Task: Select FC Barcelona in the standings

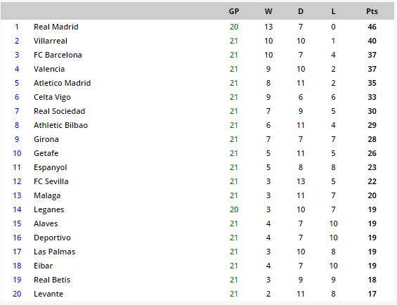Action: [x=58, y=55]
